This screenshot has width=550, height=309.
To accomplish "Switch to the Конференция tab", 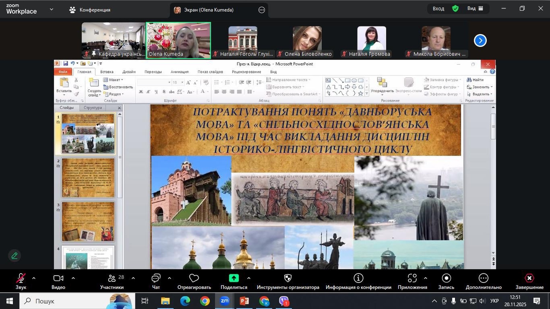I will click(x=90, y=10).
